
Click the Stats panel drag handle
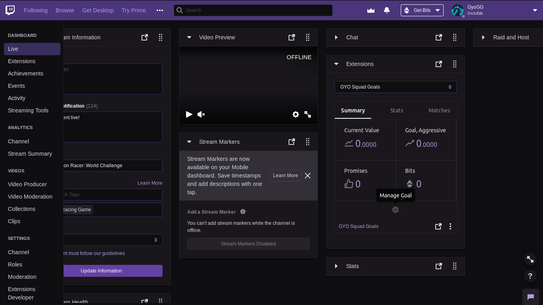point(455,266)
